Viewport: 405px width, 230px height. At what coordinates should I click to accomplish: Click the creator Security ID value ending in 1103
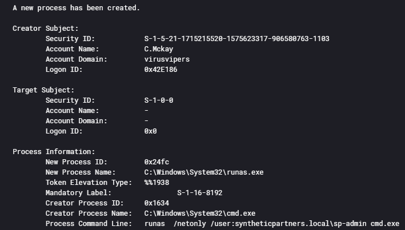point(237,38)
